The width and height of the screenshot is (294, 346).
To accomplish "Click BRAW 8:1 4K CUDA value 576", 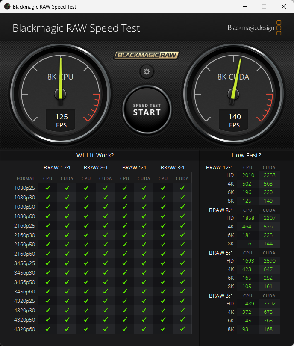I will (268, 227).
